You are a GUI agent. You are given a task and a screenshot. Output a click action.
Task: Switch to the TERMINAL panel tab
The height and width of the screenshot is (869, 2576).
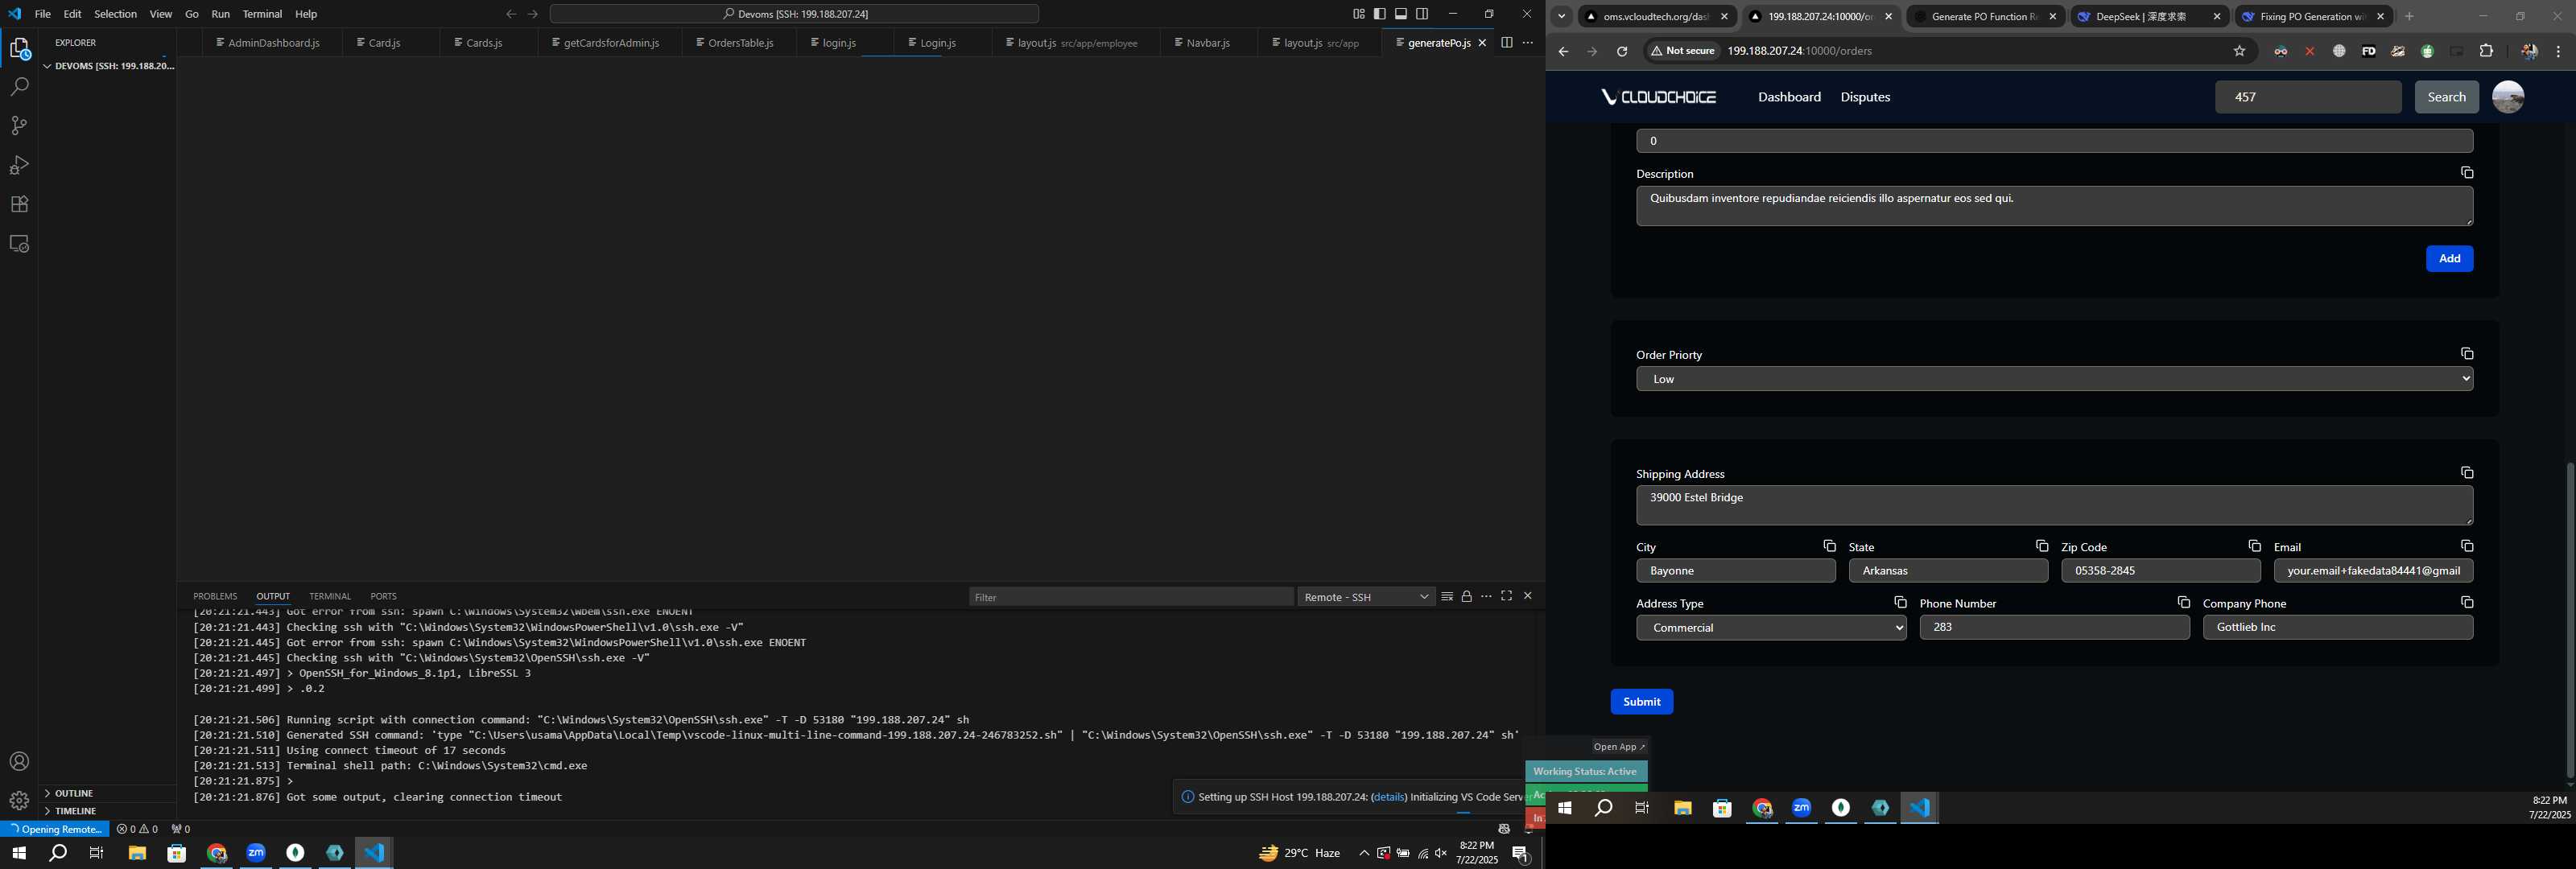click(329, 596)
